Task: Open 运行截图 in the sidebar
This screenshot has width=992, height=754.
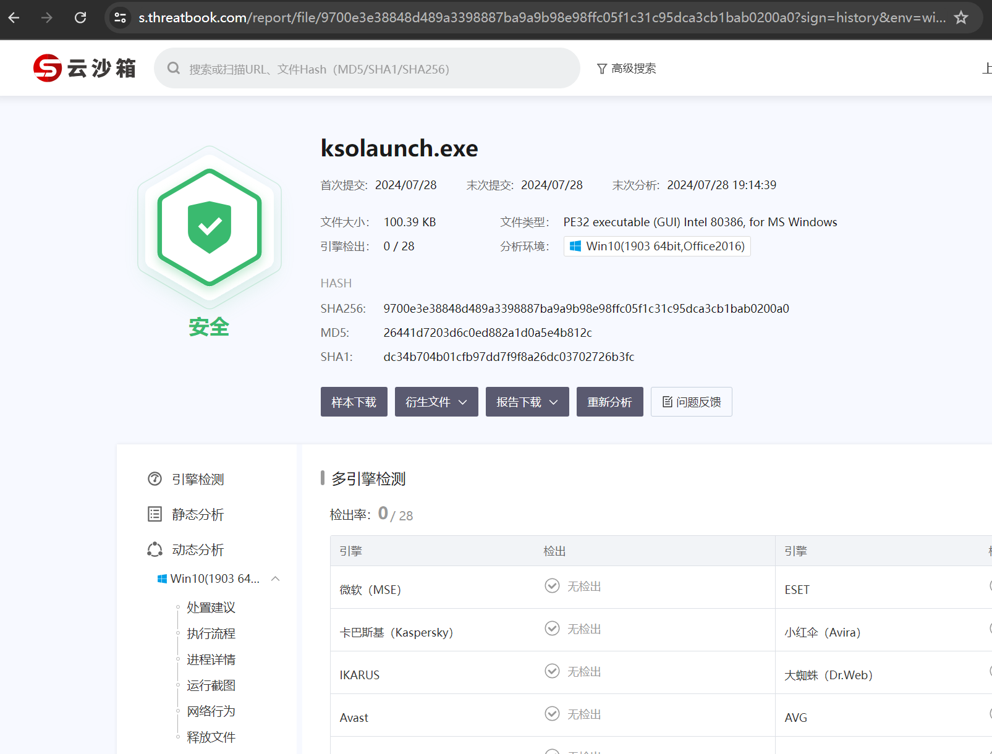Action: click(x=211, y=685)
